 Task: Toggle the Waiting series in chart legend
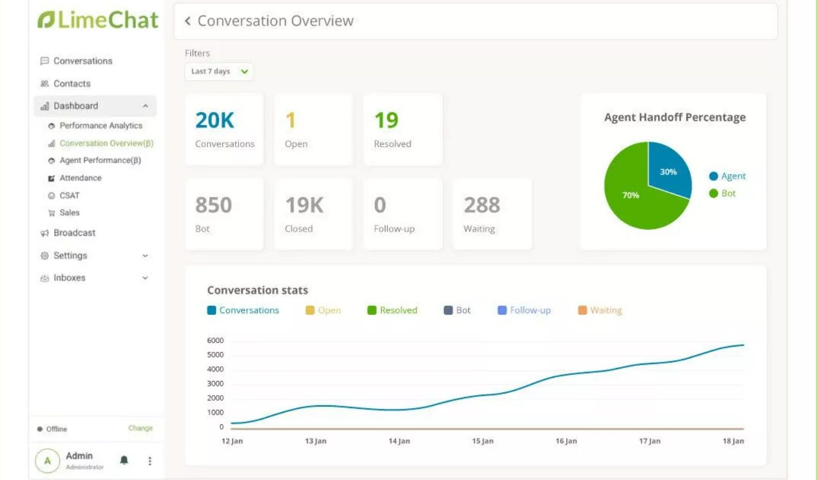pyautogui.click(x=599, y=310)
